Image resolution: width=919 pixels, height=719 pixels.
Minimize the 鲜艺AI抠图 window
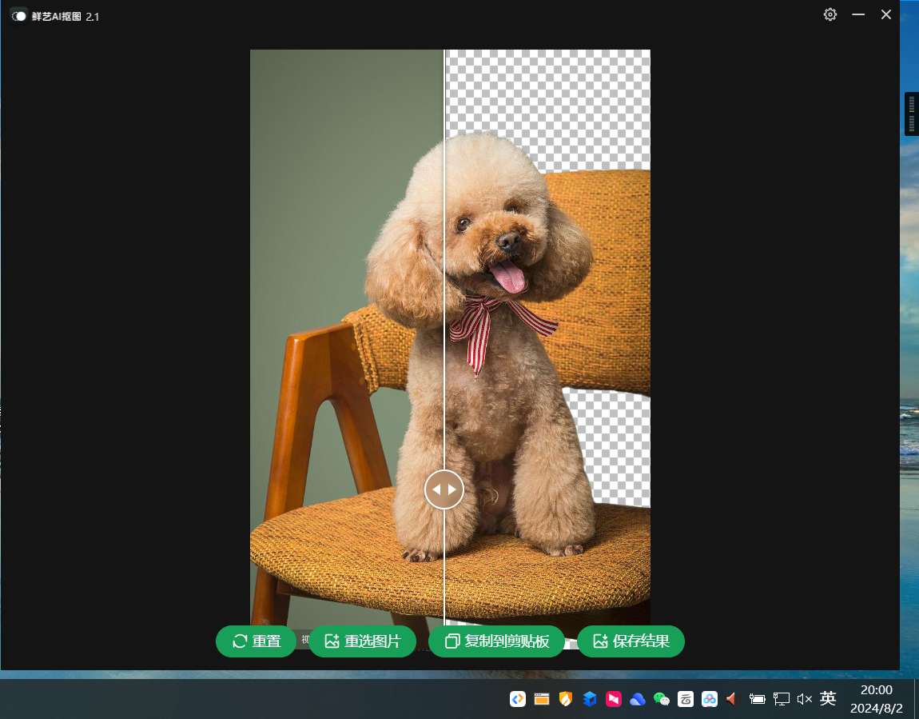[859, 14]
